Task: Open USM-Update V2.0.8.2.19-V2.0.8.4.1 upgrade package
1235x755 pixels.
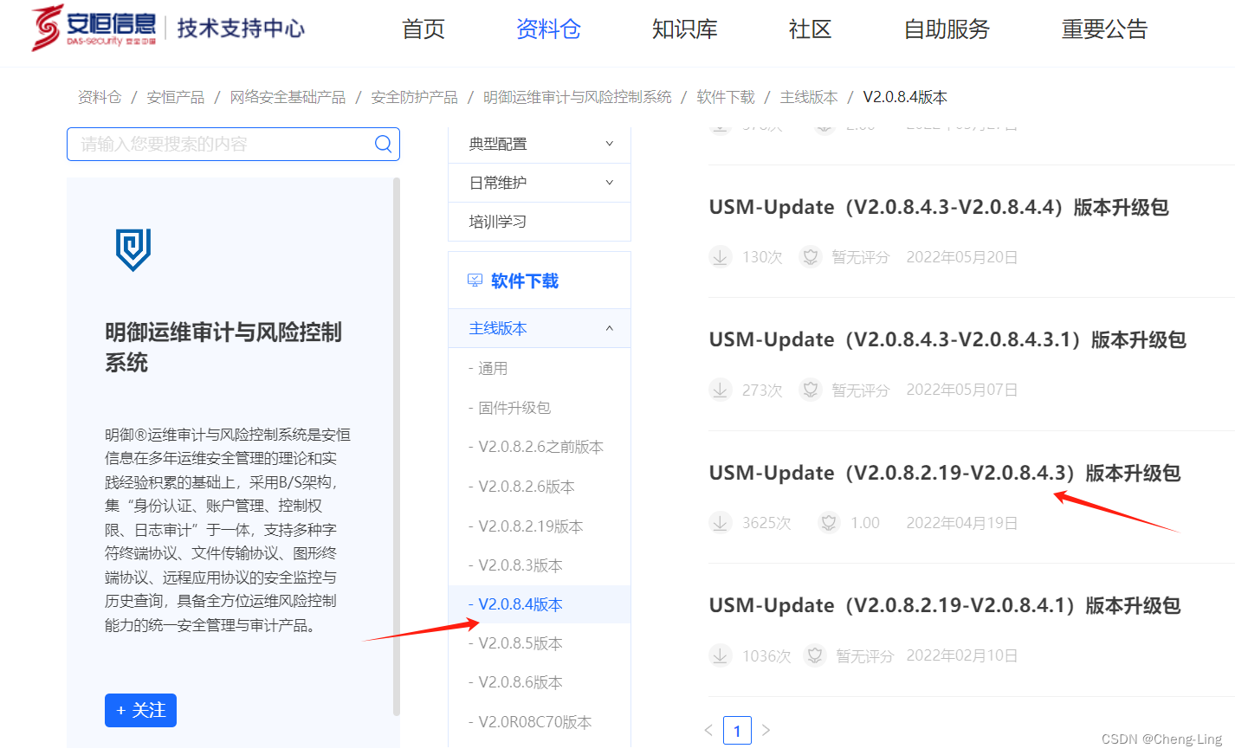Action: click(x=945, y=606)
